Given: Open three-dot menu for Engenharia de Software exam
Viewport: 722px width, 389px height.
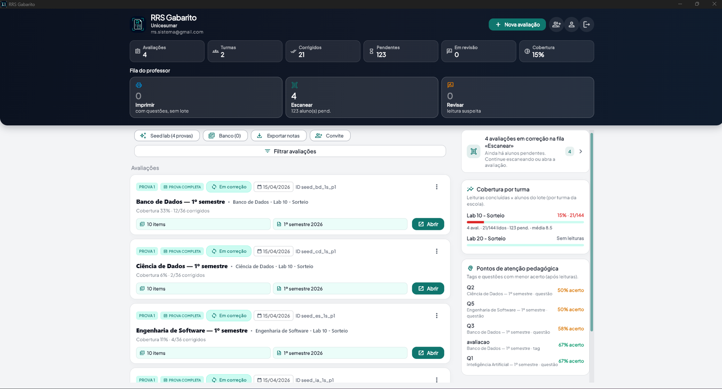Looking at the screenshot, I should coord(436,316).
